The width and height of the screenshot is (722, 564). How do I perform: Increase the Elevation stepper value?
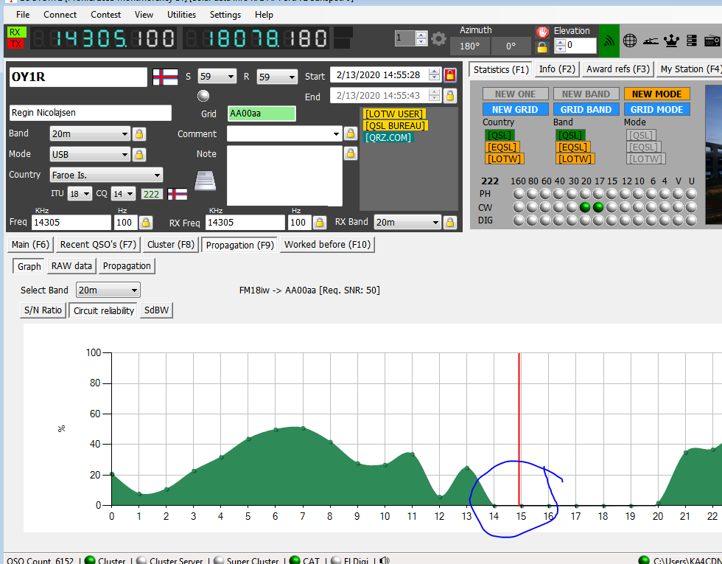point(561,43)
